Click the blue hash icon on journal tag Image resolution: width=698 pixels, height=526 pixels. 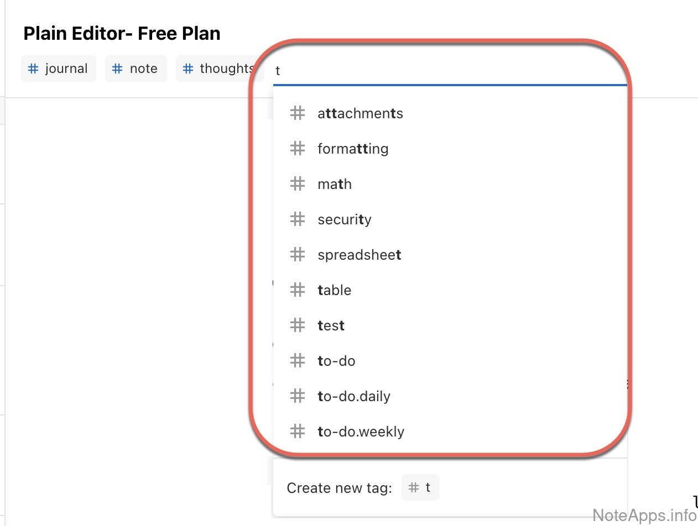tap(33, 69)
